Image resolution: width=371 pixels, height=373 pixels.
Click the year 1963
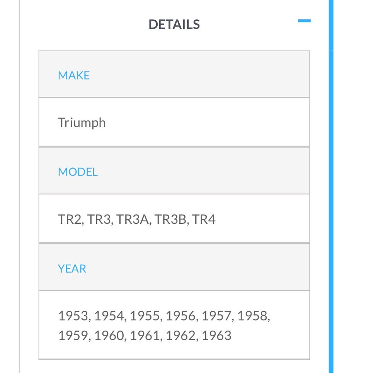(216, 336)
